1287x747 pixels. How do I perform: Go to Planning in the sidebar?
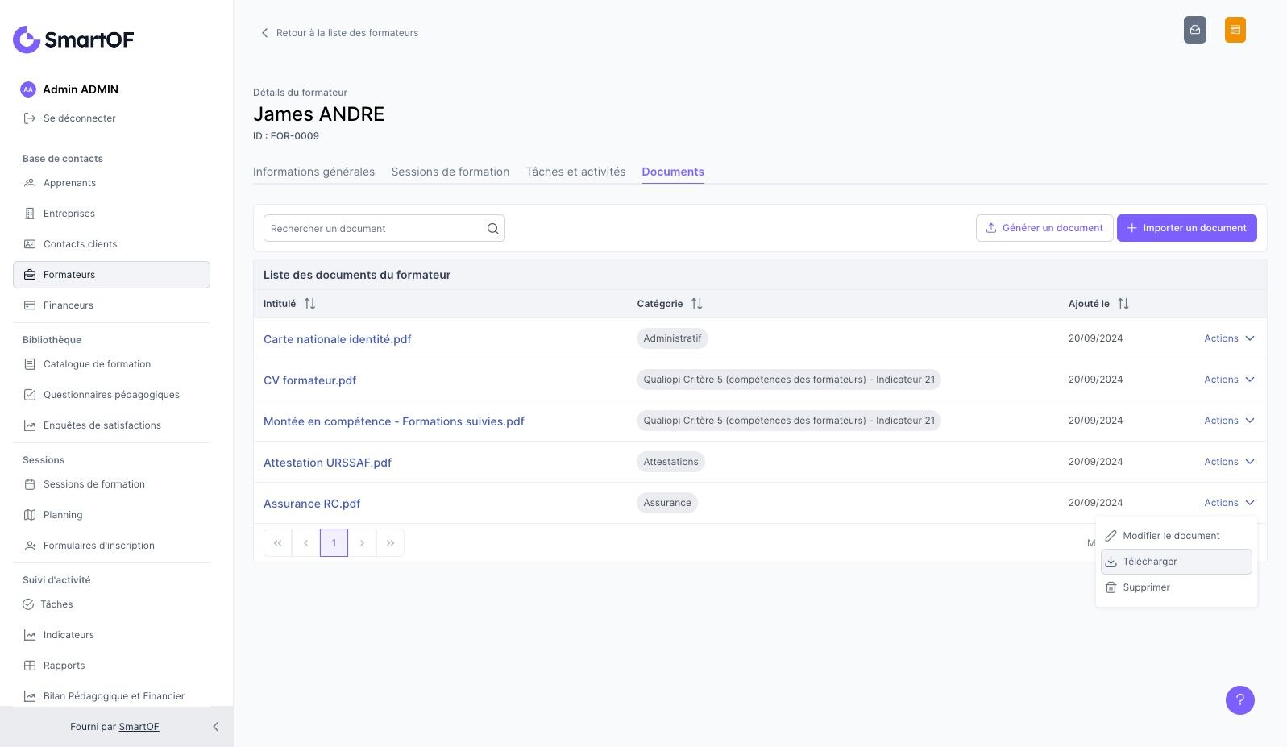(x=63, y=515)
